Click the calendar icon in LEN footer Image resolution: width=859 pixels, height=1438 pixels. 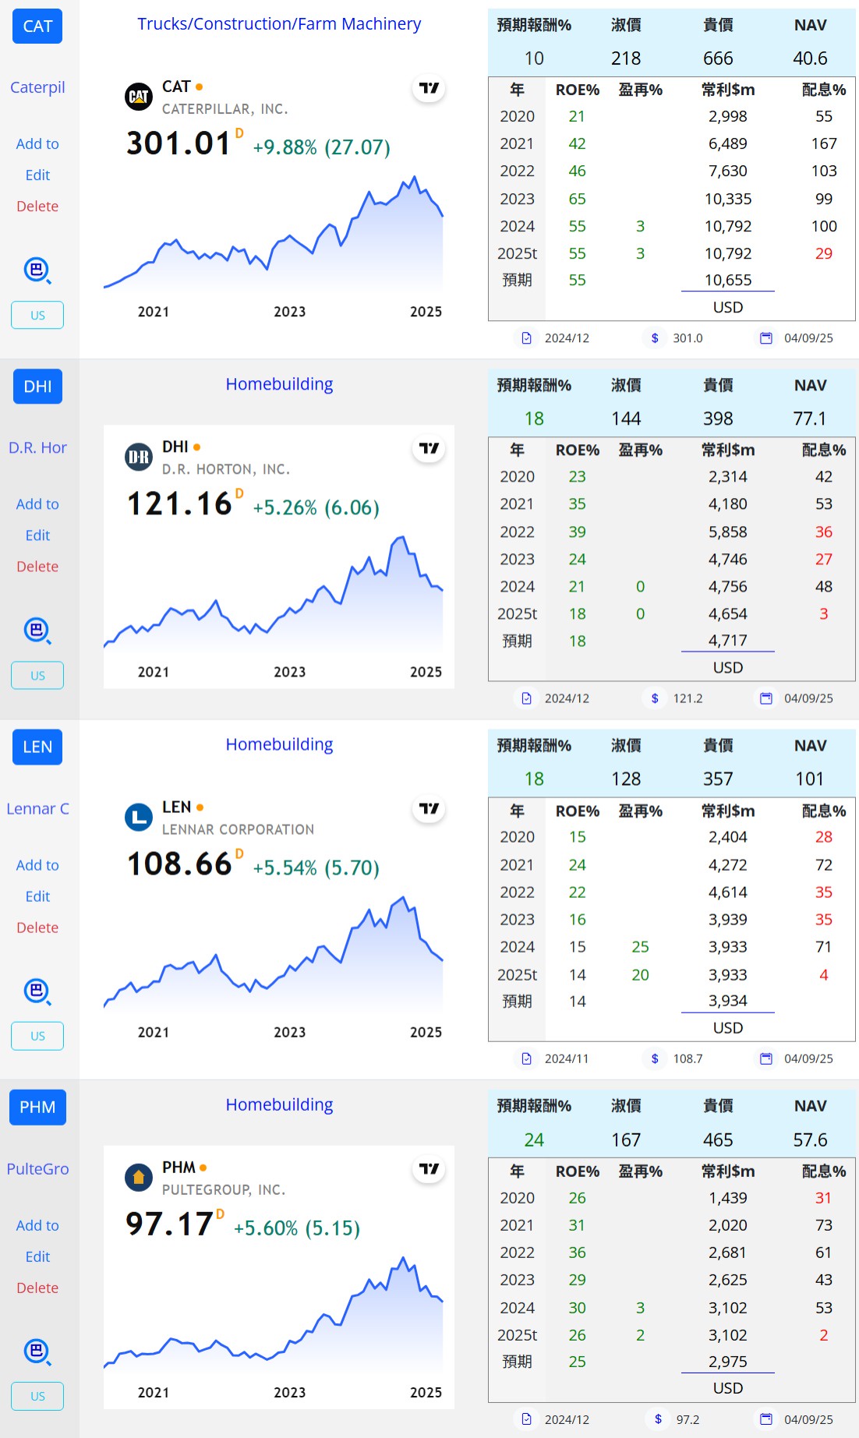(766, 1058)
